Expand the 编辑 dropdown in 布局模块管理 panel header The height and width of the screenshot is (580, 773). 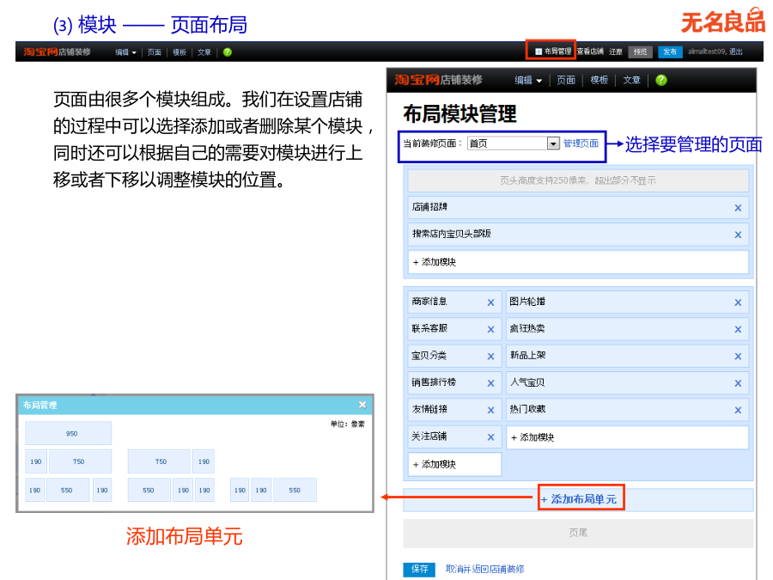coord(528,80)
